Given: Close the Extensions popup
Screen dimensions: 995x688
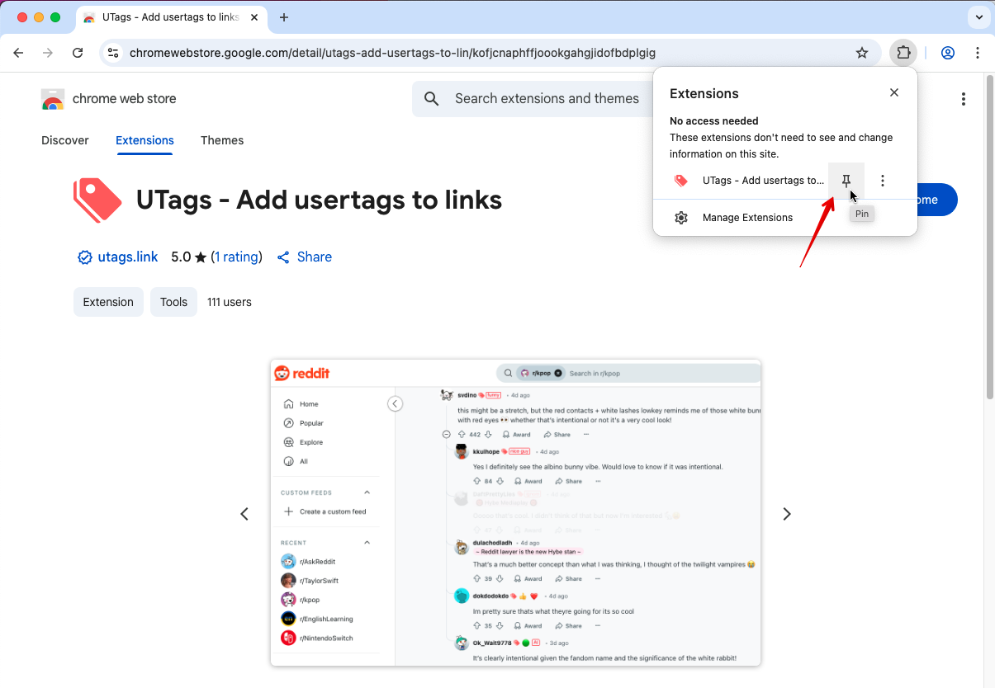Looking at the screenshot, I should (893, 93).
